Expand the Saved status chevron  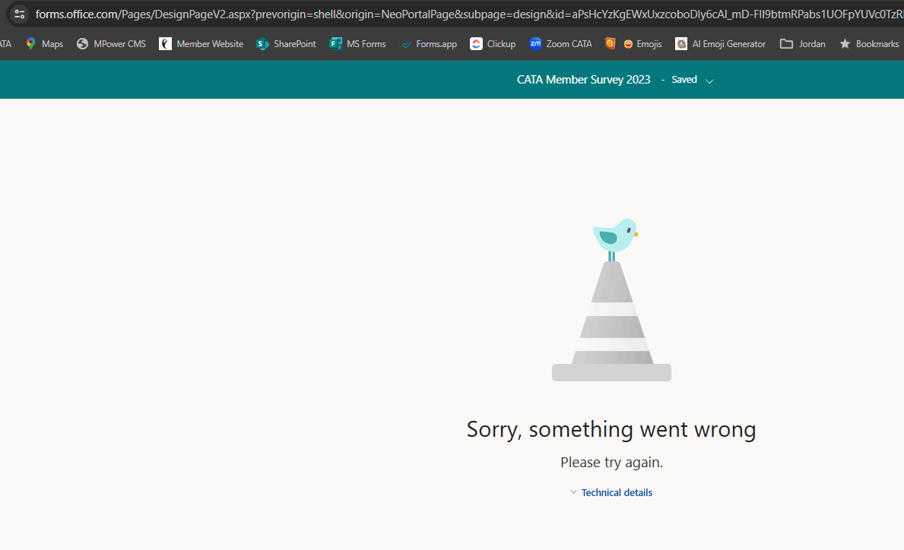[709, 81]
